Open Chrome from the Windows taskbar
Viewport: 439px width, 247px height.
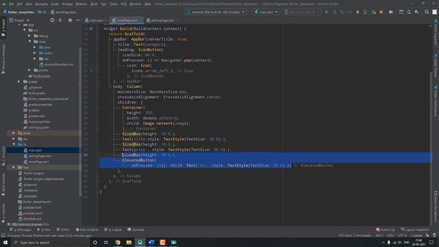[117, 242]
